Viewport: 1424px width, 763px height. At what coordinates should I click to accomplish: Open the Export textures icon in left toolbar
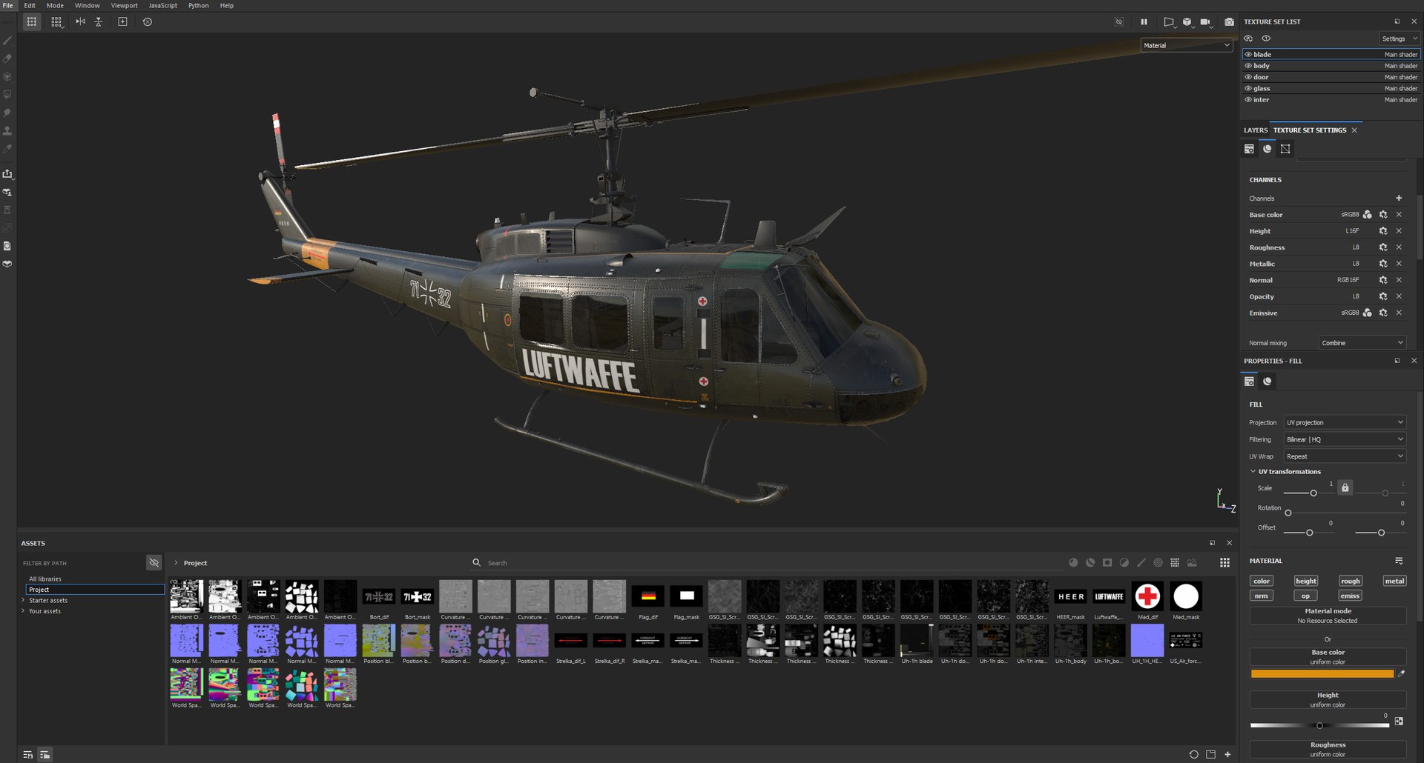[7, 174]
